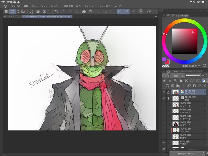Click the fill bucket icon
The width and height of the screenshot is (208, 156).
(x=84, y=12)
